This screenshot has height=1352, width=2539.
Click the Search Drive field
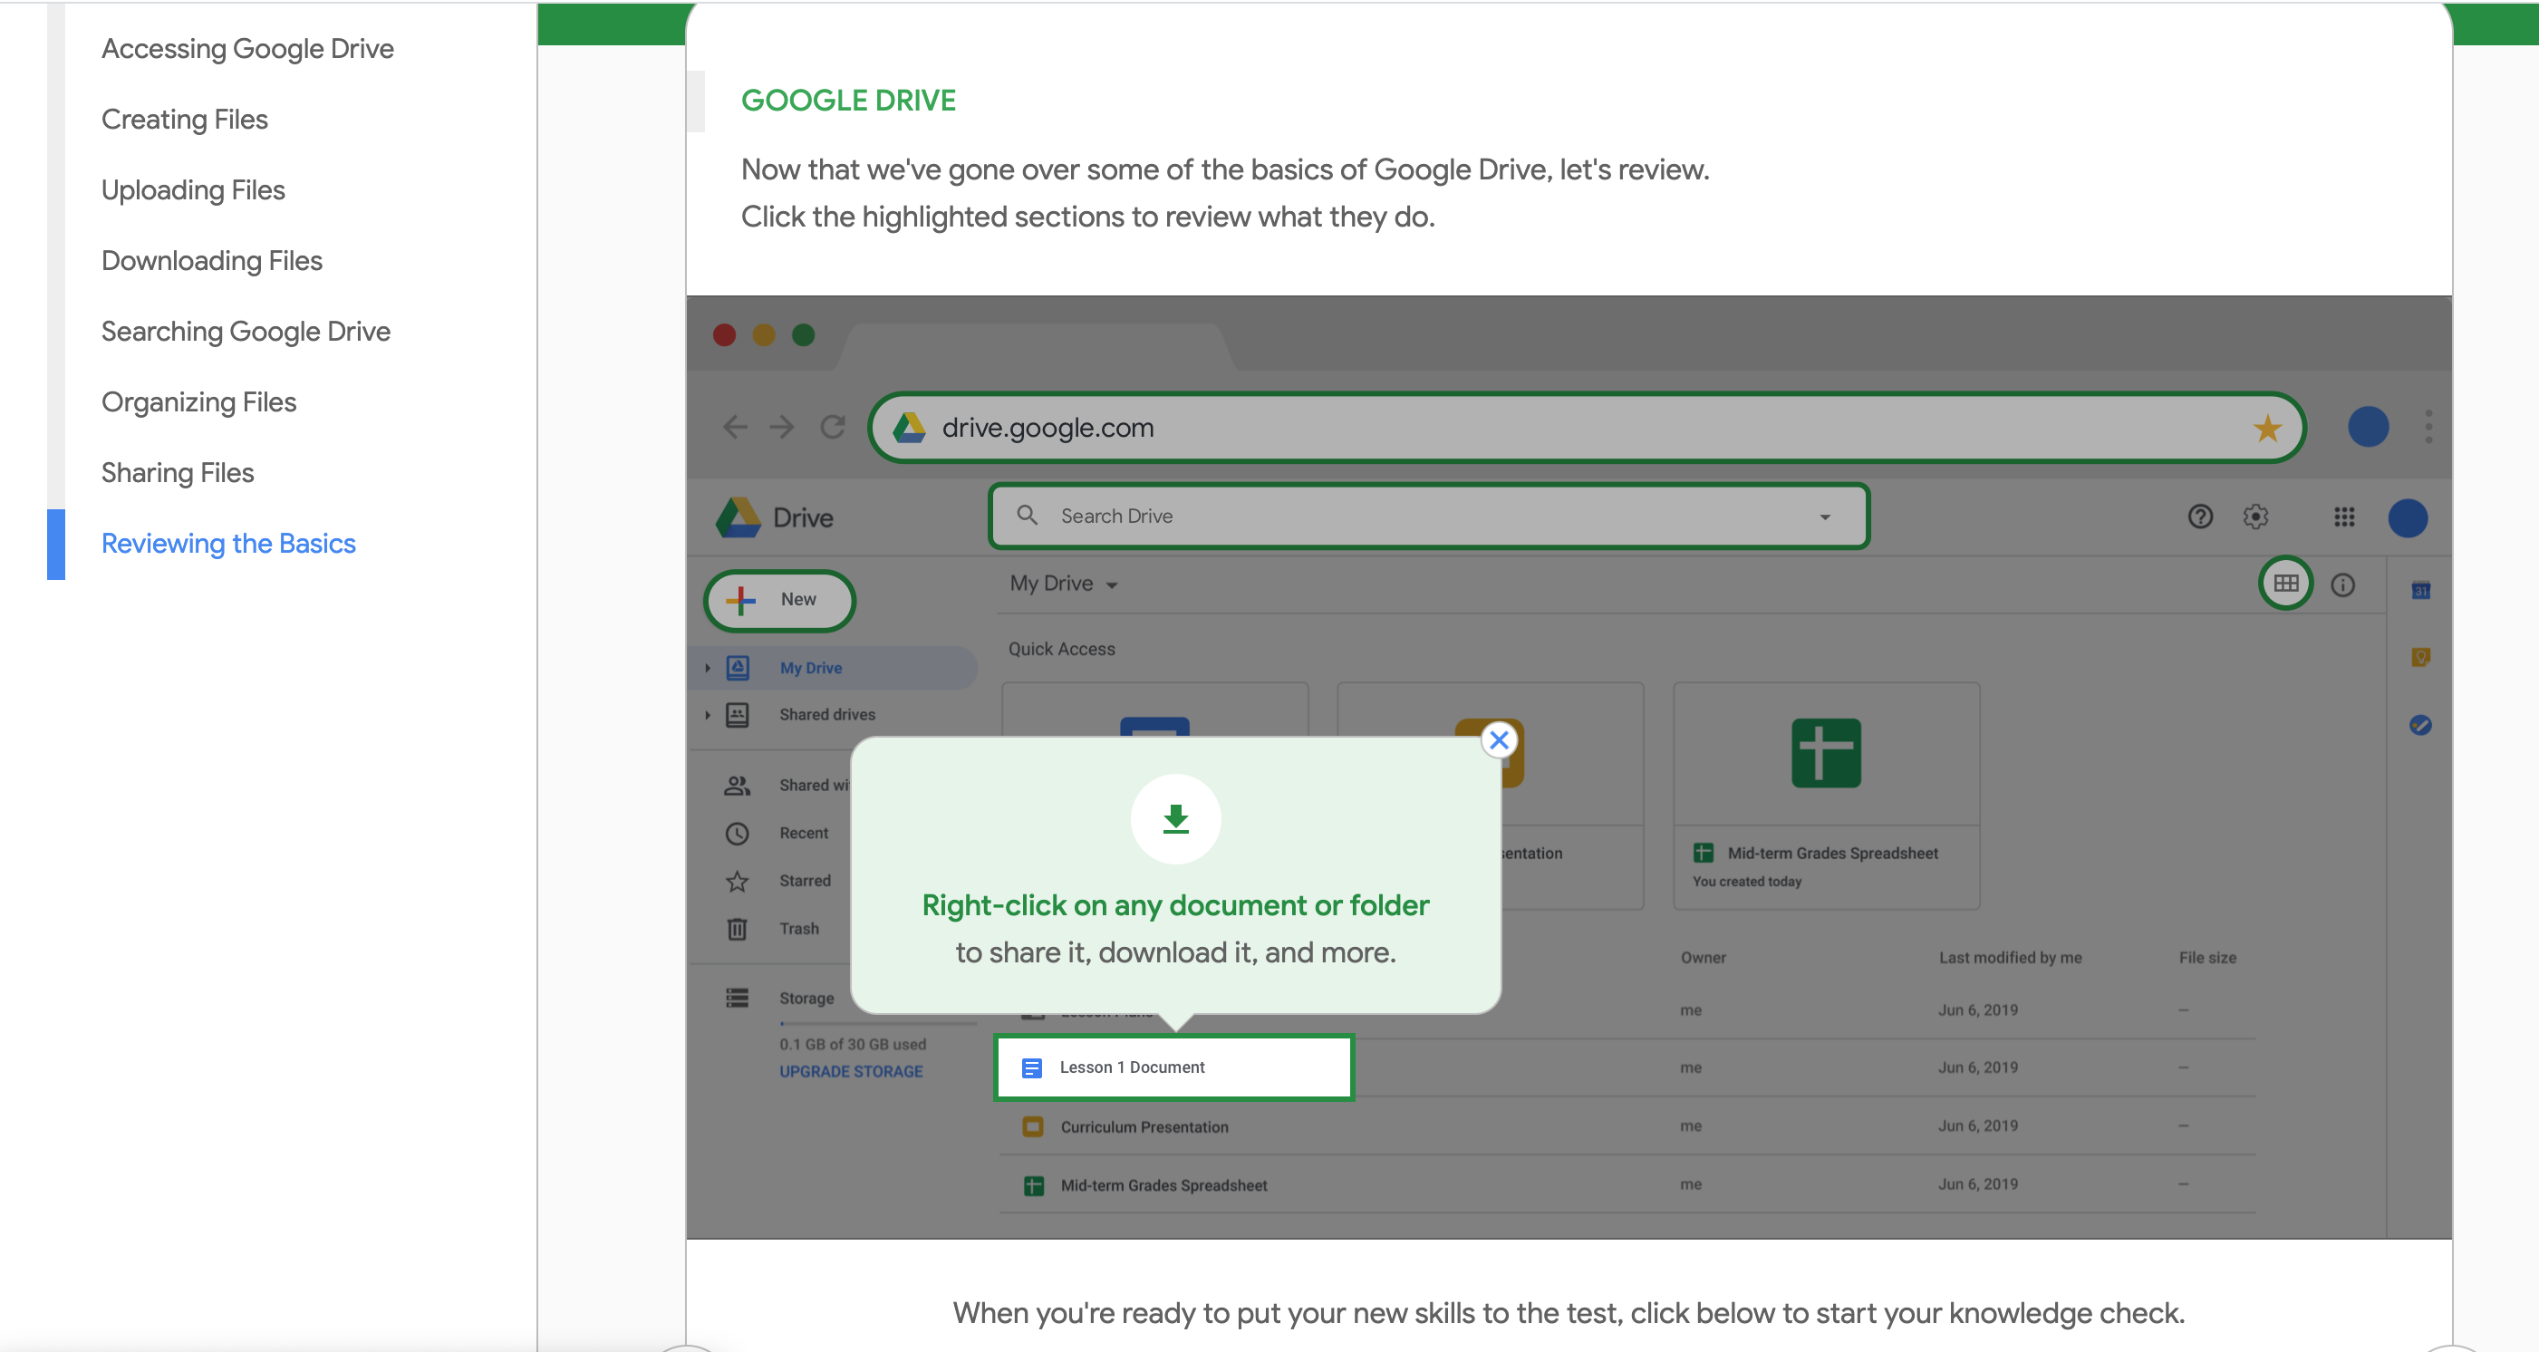tap(1428, 516)
